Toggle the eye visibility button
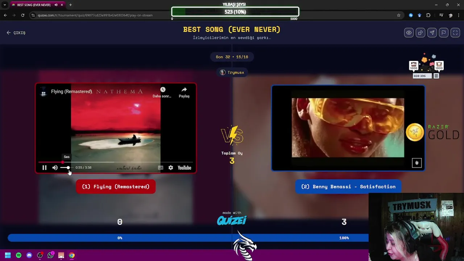The height and width of the screenshot is (261, 464). (x=409, y=33)
